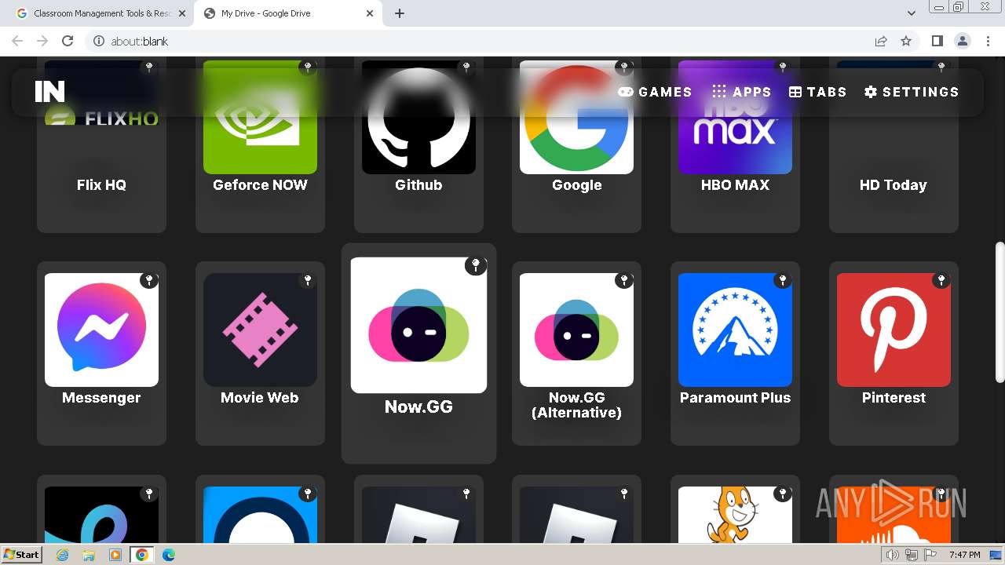This screenshot has height=565, width=1005.
Task: Toggle pin on Pinterest tile
Action: 941,280
